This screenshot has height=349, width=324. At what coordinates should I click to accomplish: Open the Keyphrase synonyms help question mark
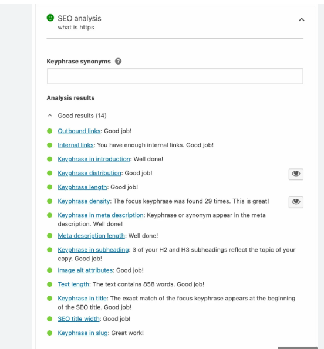coord(118,61)
